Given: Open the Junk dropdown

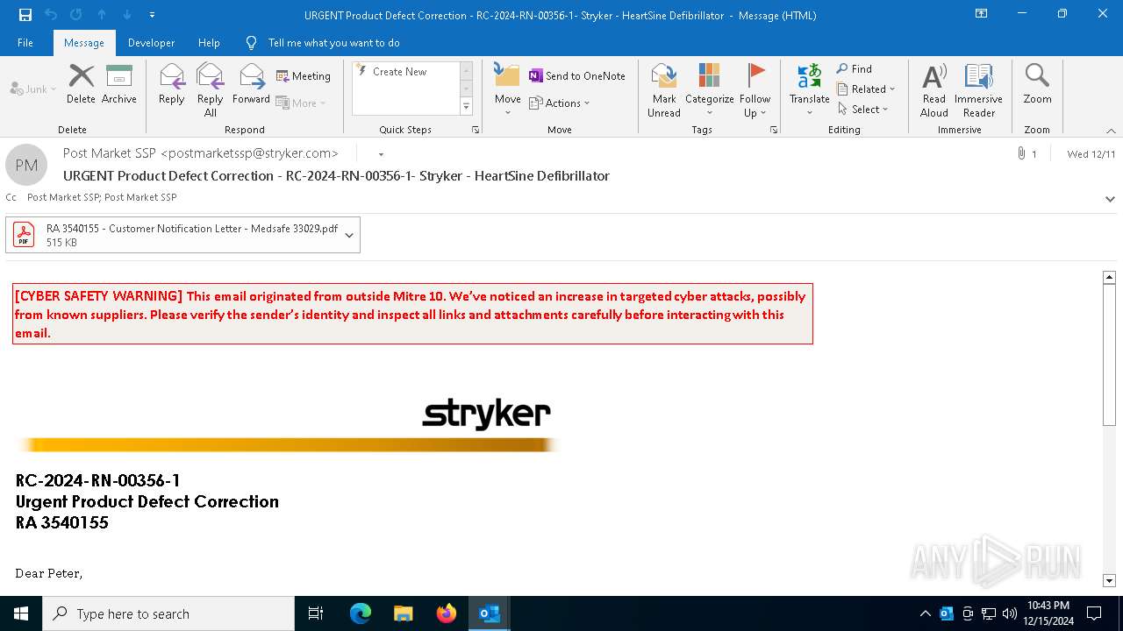Looking at the screenshot, I should [x=33, y=89].
